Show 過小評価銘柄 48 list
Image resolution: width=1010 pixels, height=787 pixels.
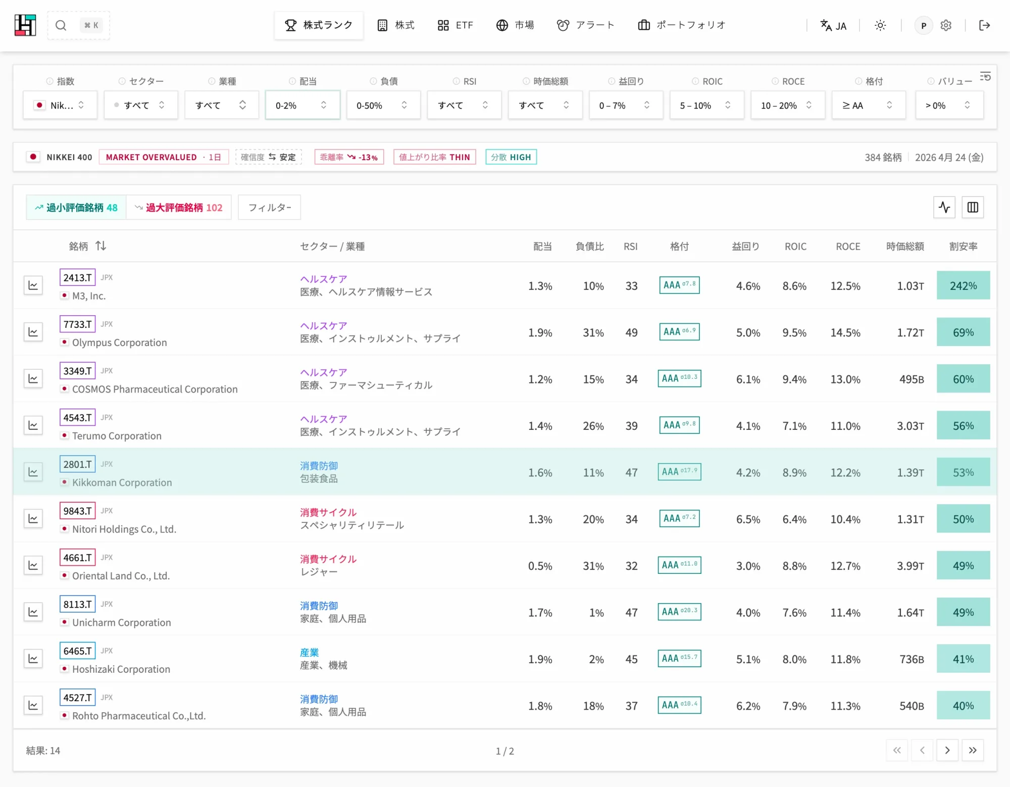click(x=76, y=208)
